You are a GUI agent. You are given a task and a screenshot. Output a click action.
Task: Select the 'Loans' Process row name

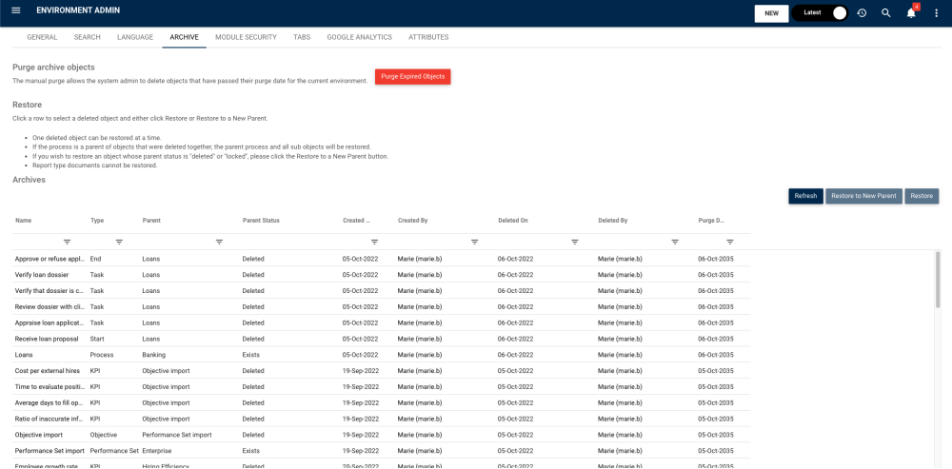coord(23,354)
